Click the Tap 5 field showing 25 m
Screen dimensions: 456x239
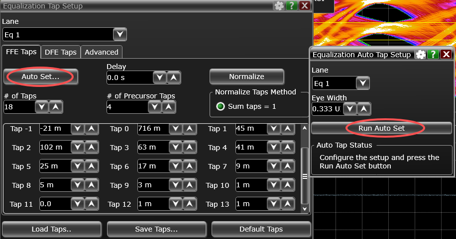pyautogui.click(x=55, y=166)
